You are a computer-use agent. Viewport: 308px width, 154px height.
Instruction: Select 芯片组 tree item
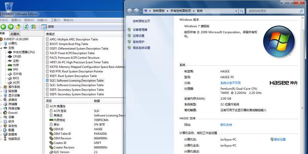click(17, 74)
